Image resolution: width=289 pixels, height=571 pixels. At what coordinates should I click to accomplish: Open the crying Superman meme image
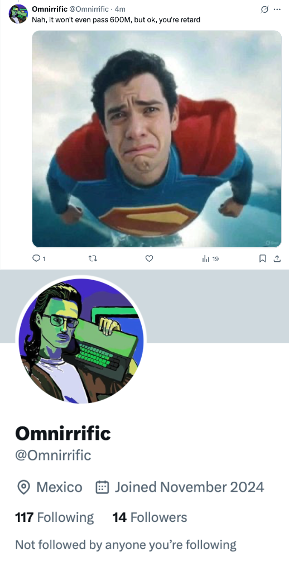click(x=157, y=139)
